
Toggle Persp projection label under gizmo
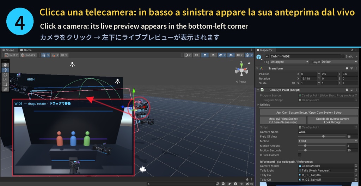pos(241,82)
